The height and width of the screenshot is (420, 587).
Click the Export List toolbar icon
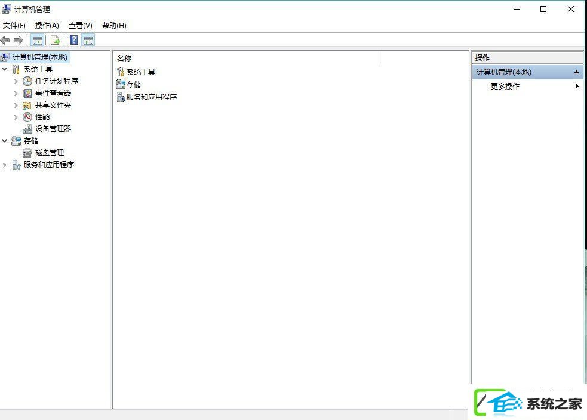pos(55,41)
